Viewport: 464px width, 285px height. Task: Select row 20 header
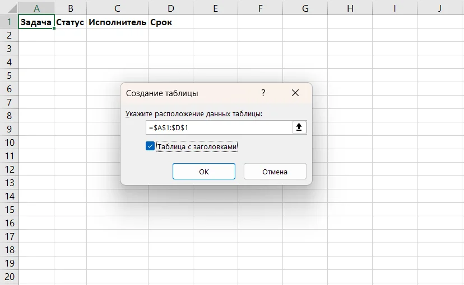click(9, 277)
